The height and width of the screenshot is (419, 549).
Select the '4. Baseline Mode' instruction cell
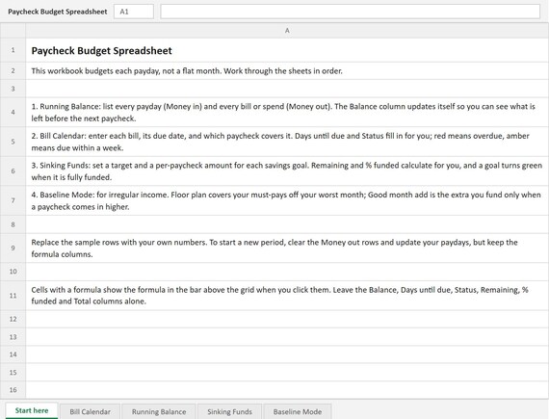[287, 200]
